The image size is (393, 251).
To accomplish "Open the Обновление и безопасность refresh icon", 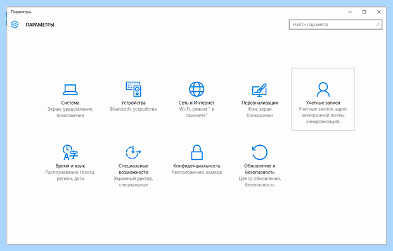I will point(260,152).
